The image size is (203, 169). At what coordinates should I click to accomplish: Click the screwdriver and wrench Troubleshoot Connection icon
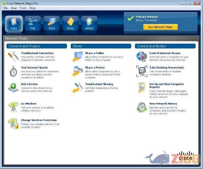pyautogui.click(x=13, y=57)
